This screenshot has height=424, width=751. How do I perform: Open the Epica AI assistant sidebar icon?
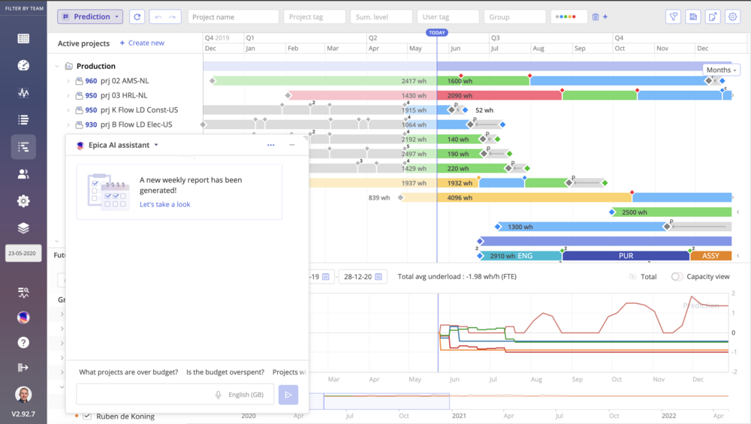tap(23, 317)
